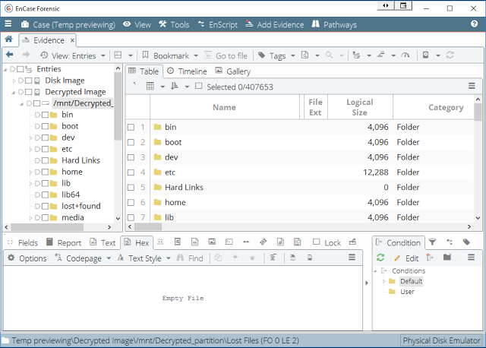The height and width of the screenshot is (348, 486).
Task: Check the Hard Links tree folder checkbox
Action: click(46, 160)
